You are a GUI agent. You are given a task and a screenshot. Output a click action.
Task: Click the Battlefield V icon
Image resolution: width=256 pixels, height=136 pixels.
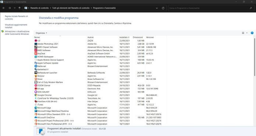click(x=36, y=69)
